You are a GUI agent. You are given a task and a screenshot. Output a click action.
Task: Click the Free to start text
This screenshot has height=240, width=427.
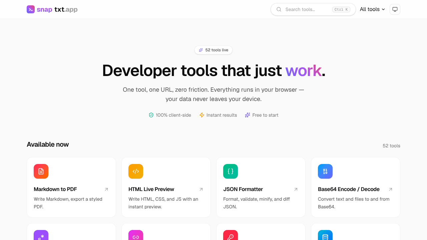[266, 115]
